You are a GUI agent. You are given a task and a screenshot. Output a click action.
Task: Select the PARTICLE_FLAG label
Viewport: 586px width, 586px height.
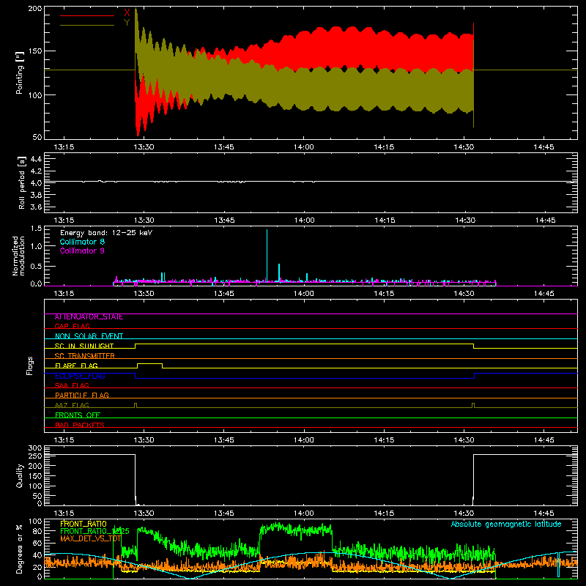pos(82,395)
